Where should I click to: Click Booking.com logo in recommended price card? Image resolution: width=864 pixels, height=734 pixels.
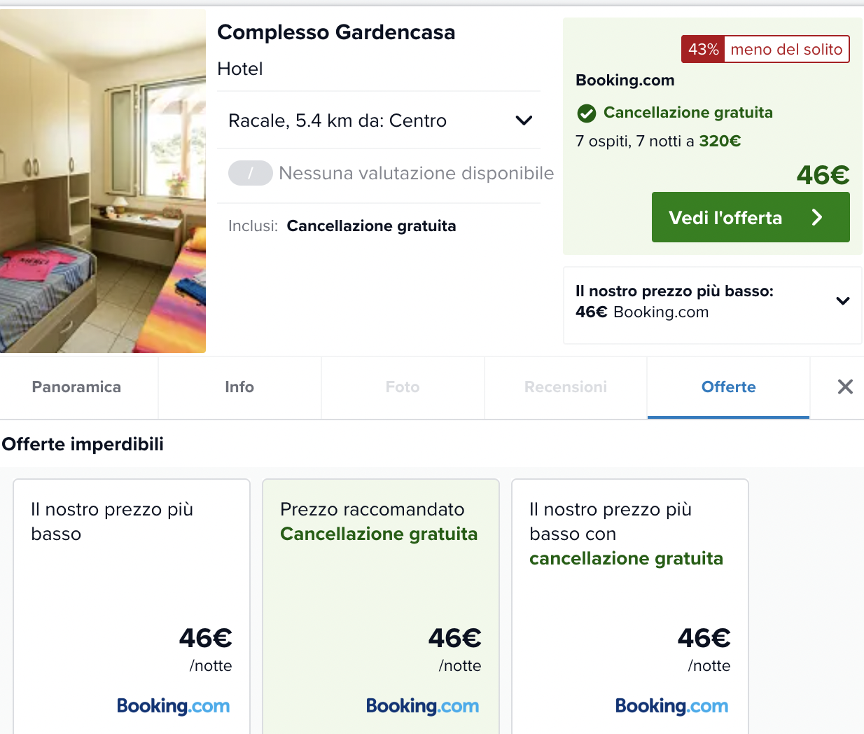pyautogui.click(x=422, y=706)
